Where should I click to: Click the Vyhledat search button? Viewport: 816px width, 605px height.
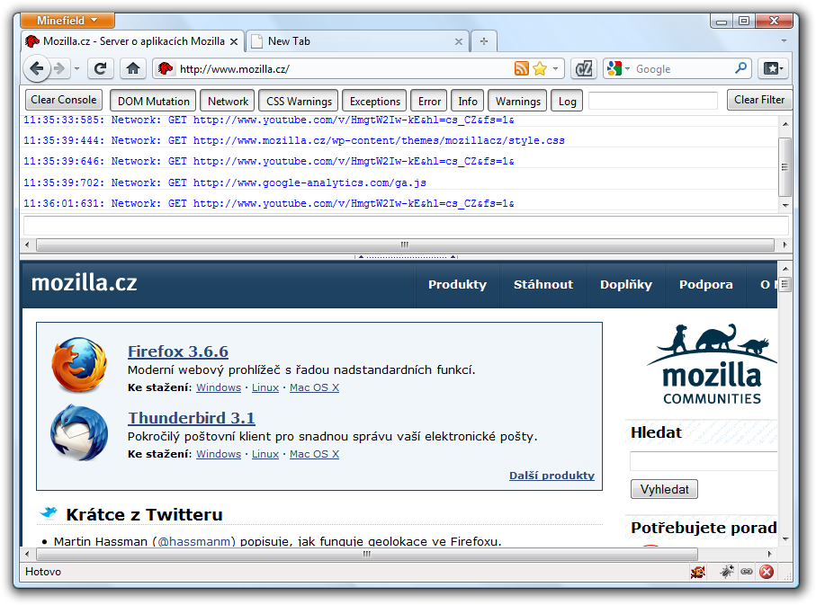(x=664, y=489)
